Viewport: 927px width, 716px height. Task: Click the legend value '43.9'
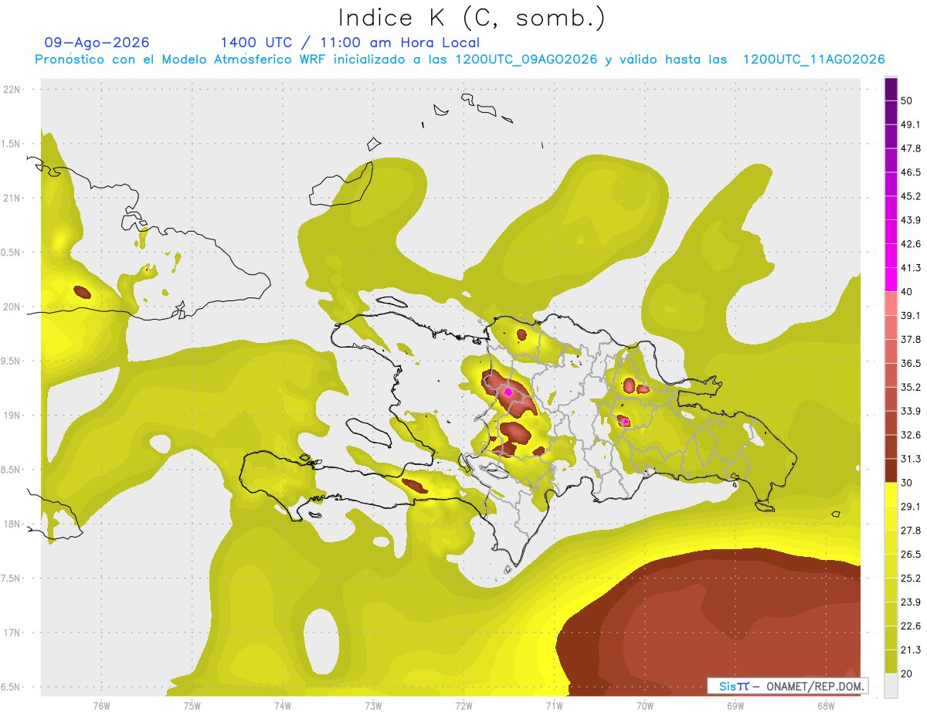coord(911,220)
